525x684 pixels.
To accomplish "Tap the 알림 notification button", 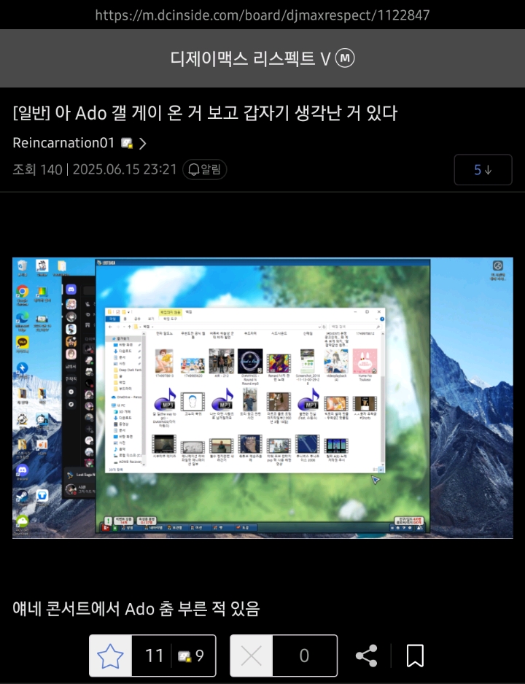I will pyautogui.click(x=204, y=169).
